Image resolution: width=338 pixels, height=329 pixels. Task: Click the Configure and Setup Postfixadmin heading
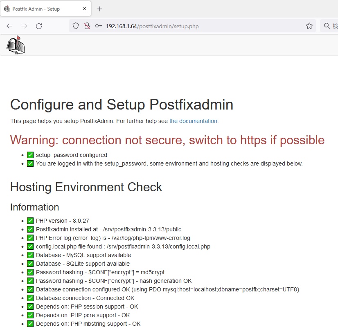[122, 105]
